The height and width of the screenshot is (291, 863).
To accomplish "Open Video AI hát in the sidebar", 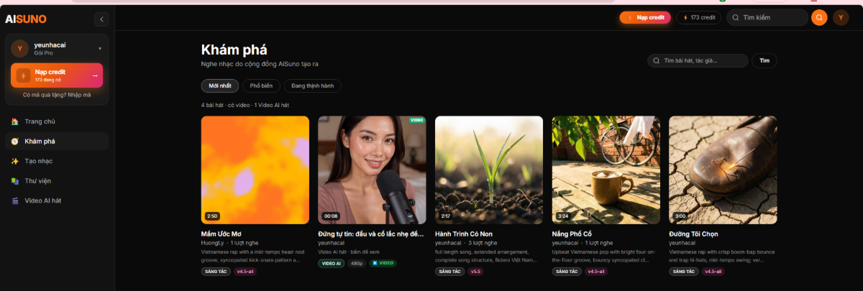I will click(57, 200).
